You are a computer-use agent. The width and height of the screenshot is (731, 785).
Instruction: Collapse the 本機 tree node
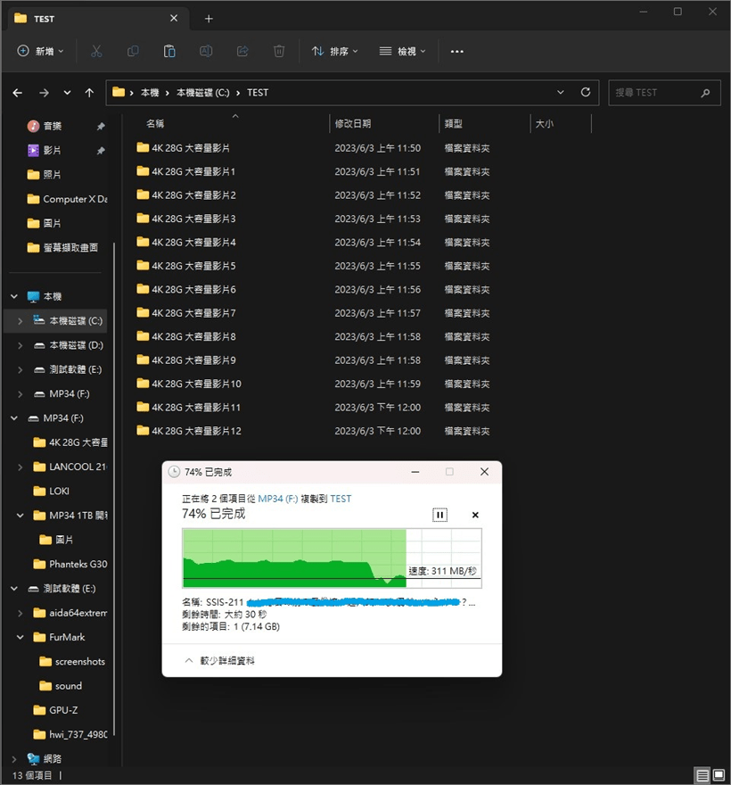[14, 296]
